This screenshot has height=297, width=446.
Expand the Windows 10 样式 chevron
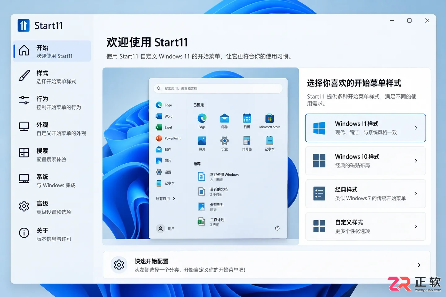click(x=416, y=161)
